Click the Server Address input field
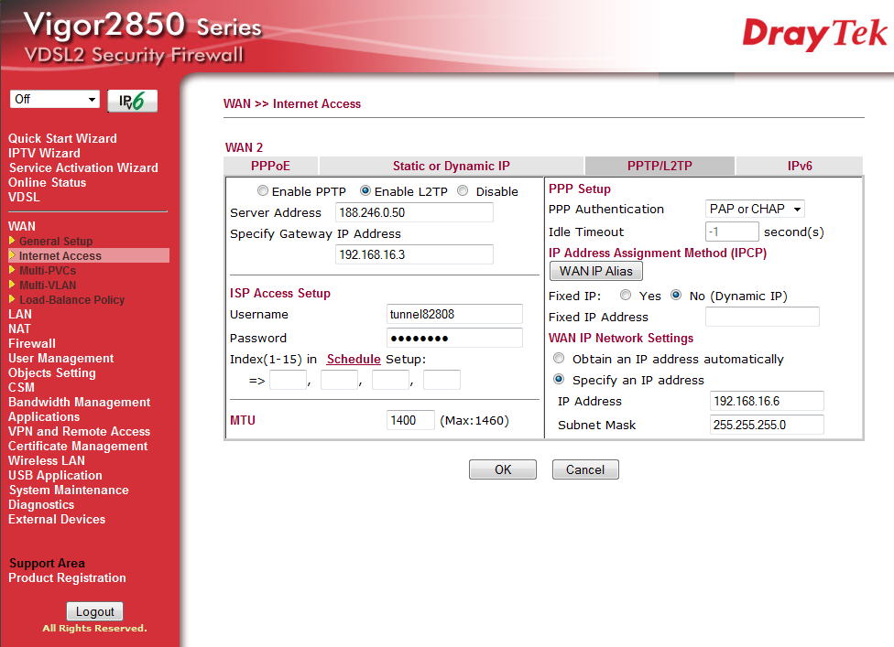Viewport: 894px width, 647px height. 414,212
